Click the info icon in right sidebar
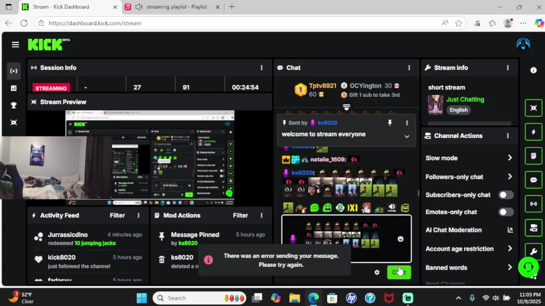This screenshot has width=545, height=306. 534,70
